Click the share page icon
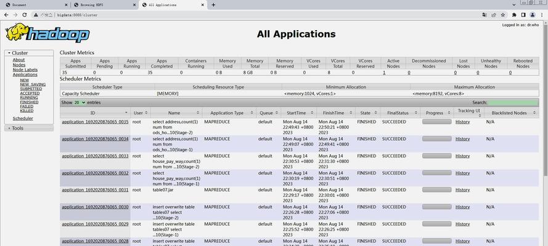Image resolution: width=548 pixels, height=246 pixels. (494, 15)
